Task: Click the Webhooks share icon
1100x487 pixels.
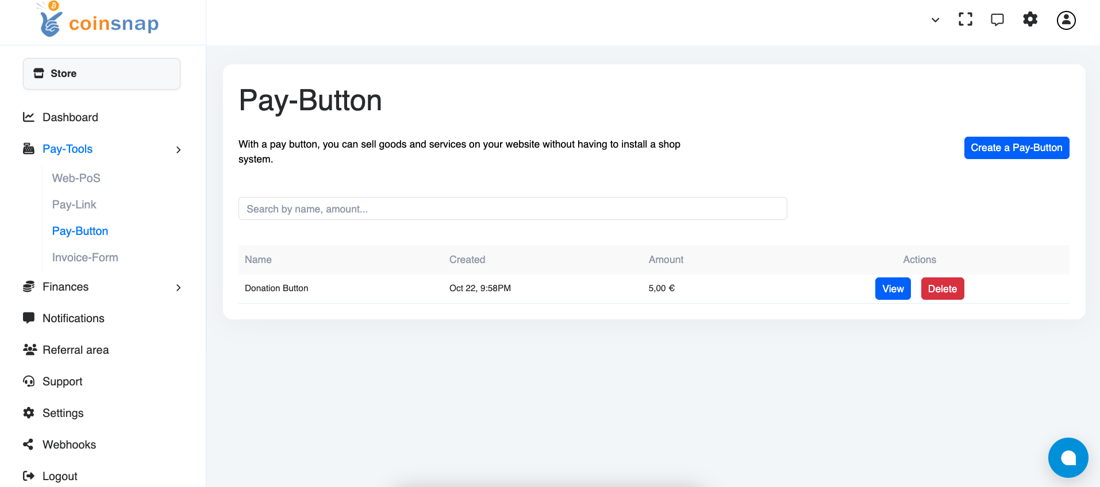Action: [28, 445]
